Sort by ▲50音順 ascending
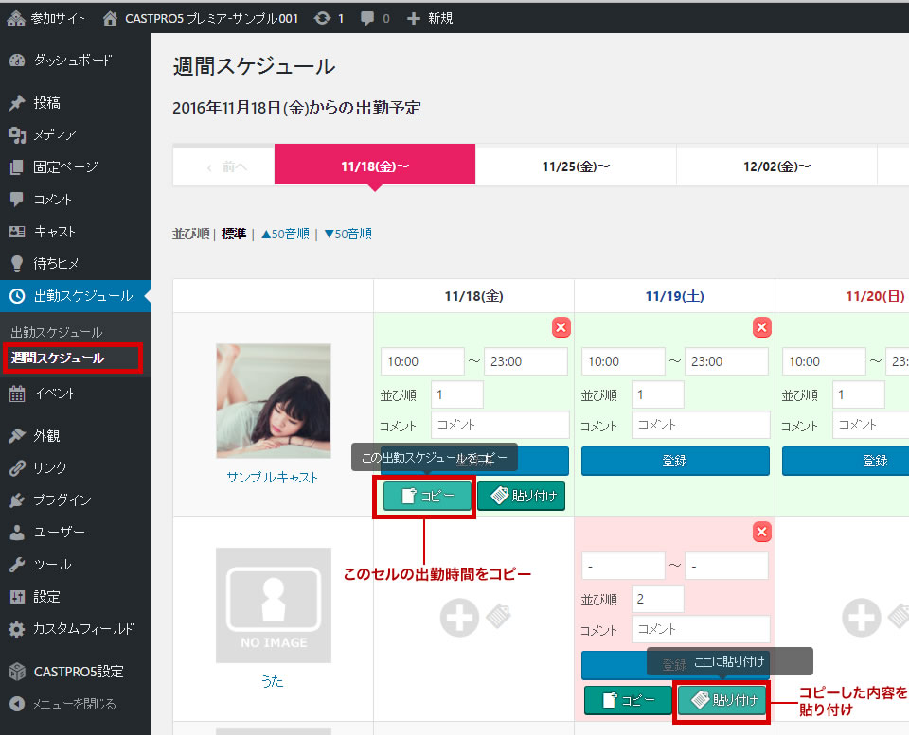The height and width of the screenshot is (735, 909). [x=285, y=234]
